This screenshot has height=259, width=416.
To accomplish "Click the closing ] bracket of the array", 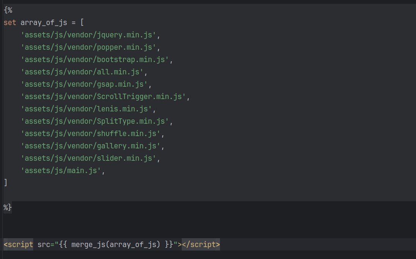I will pyautogui.click(x=5, y=183).
